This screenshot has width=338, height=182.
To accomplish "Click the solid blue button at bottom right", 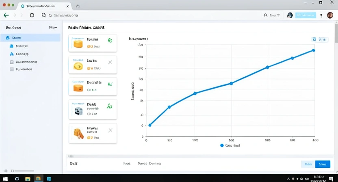I will pos(323,164).
